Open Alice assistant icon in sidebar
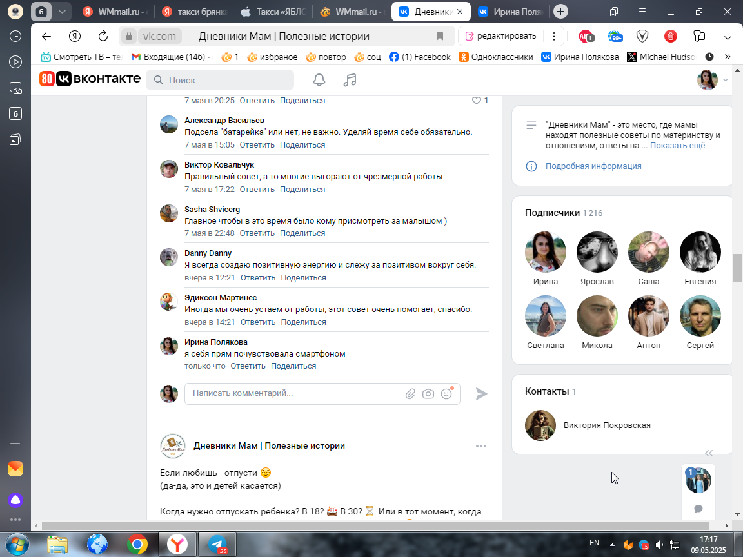Image resolution: width=743 pixels, height=557 pixels. 15,500
